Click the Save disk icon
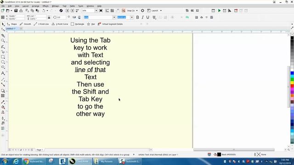294x165 pixels. click(x=16, y=11)
